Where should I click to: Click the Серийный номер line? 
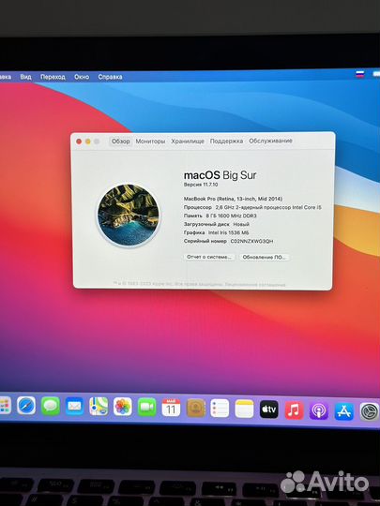[x=228, y=241]
